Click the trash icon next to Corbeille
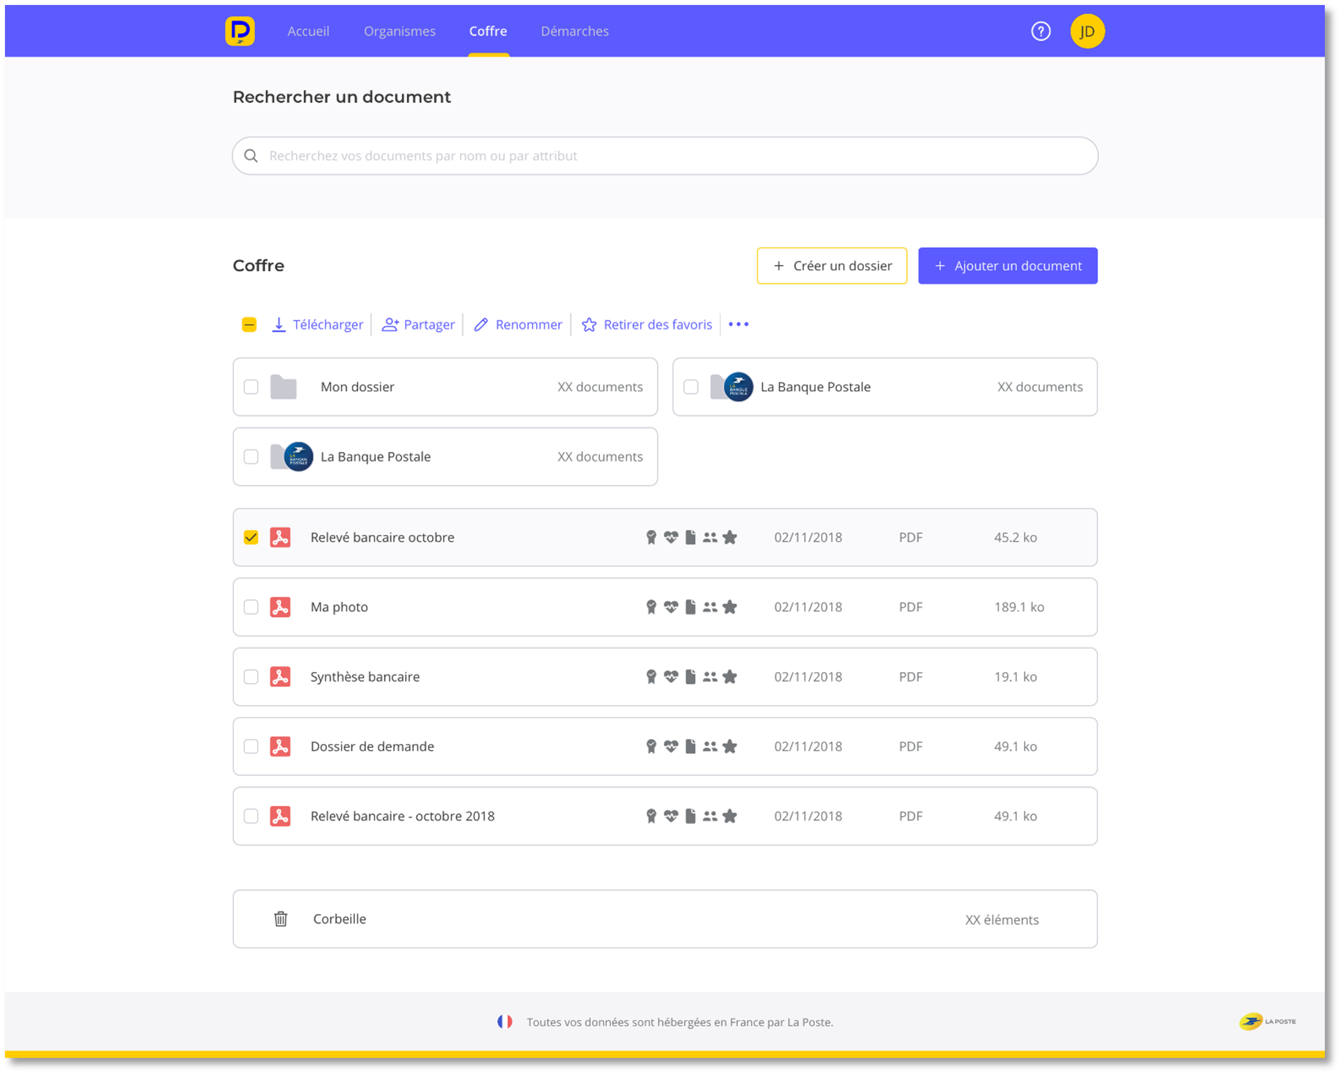The width and height of the screenshot is (1341, 1074). click(281, 918)
